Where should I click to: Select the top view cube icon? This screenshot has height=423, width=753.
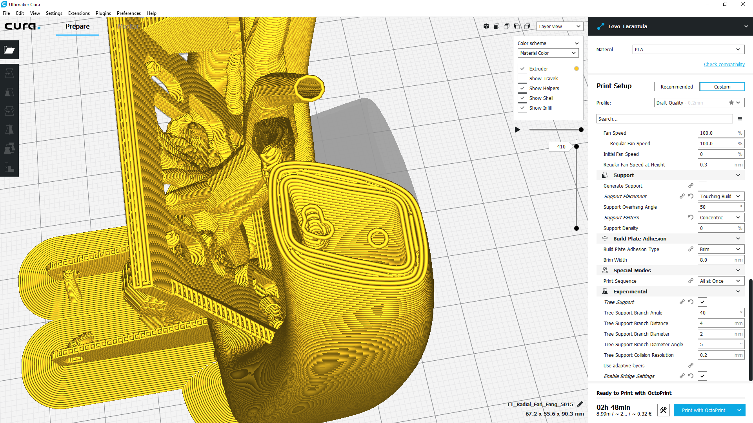click(x=507, y=26)
